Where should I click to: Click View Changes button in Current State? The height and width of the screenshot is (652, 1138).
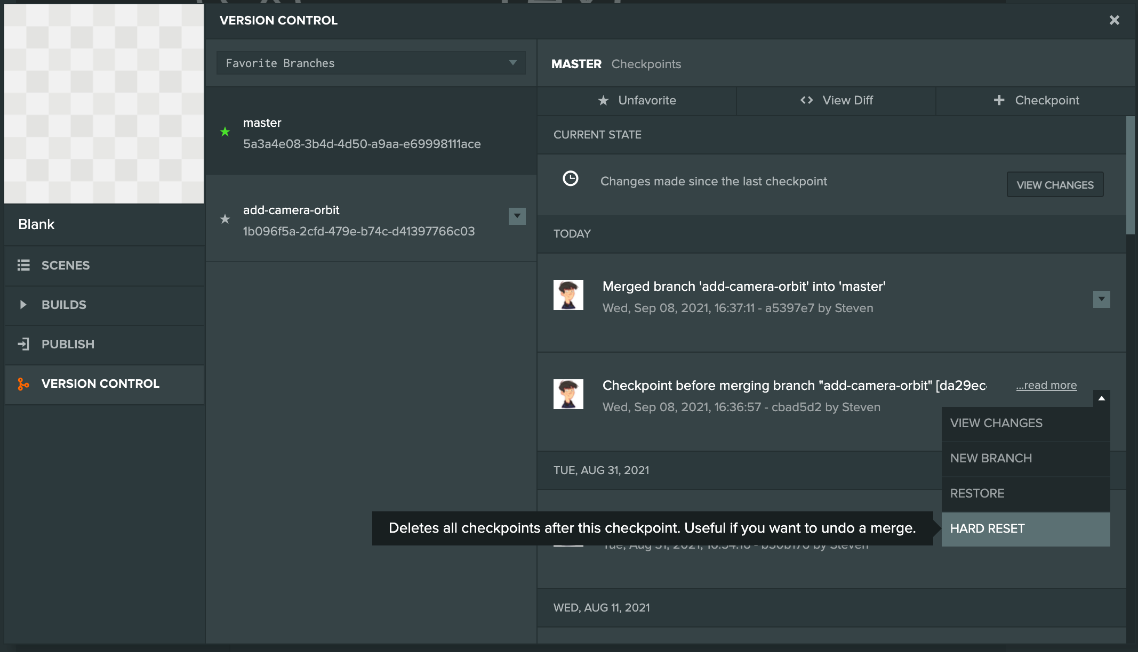pos(1055,185)
